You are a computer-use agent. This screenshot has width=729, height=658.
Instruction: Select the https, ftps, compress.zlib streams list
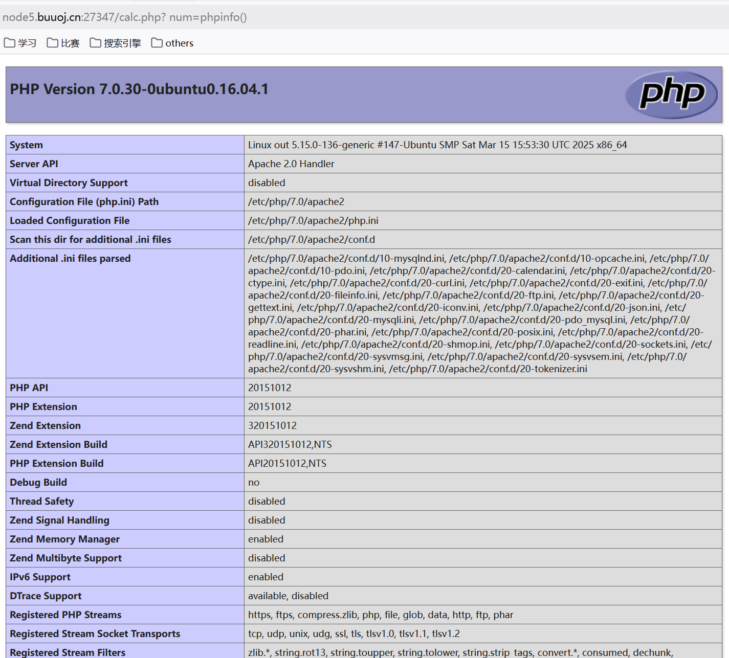(381, 615)
